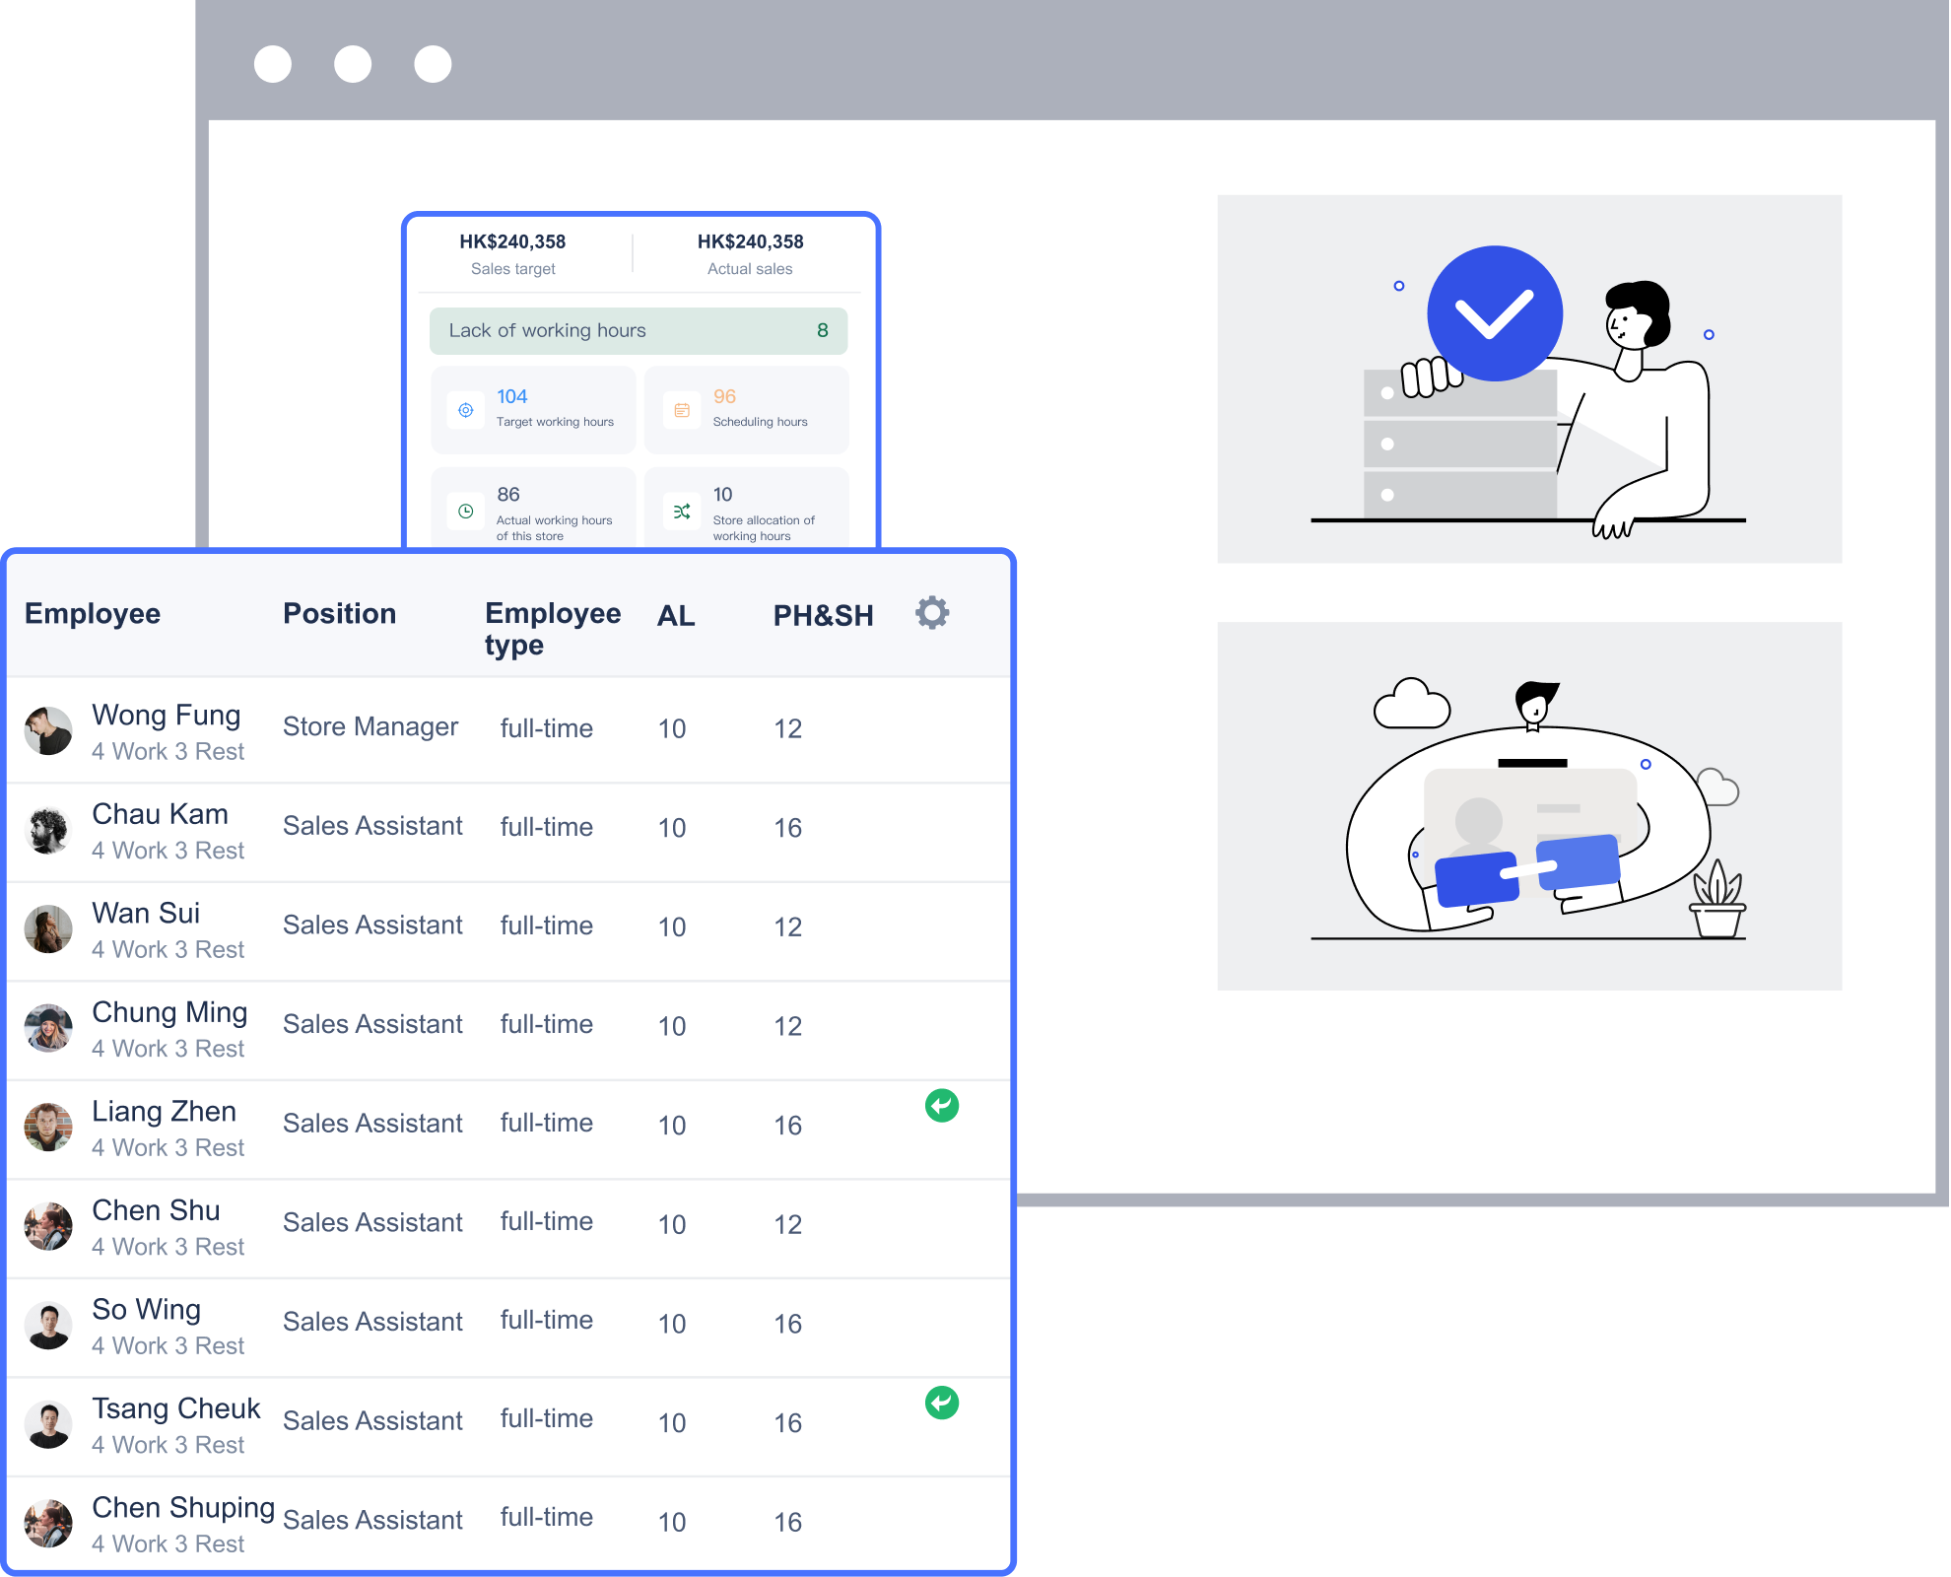Open So Wing employee name
Image resolution: width=1951 pixels, height=1577 pixels.
point(146,1310)
